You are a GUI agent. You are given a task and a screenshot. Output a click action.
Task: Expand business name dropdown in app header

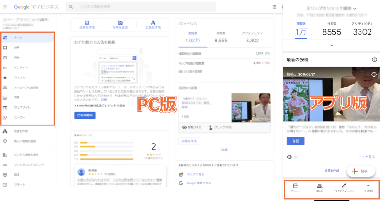355,9
